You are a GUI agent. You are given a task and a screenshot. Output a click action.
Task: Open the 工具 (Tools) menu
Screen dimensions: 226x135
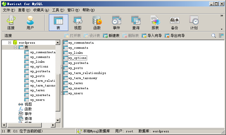pyautogui.click(x=58, y=10)
